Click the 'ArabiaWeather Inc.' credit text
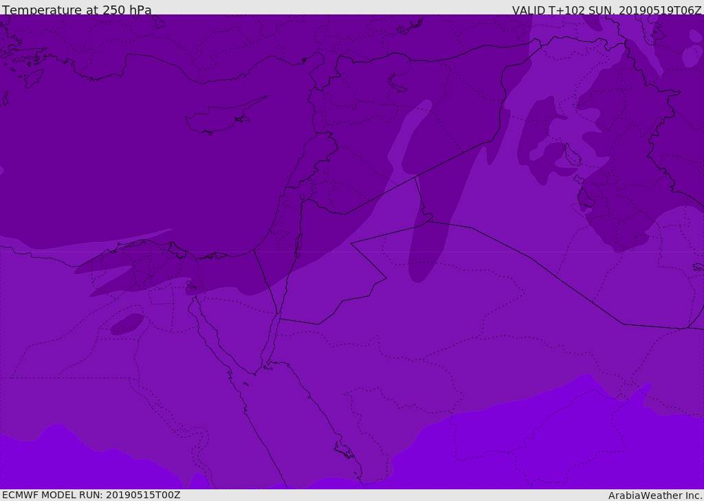The width and height of the screenshot is (704, 501). coord(655,496)
